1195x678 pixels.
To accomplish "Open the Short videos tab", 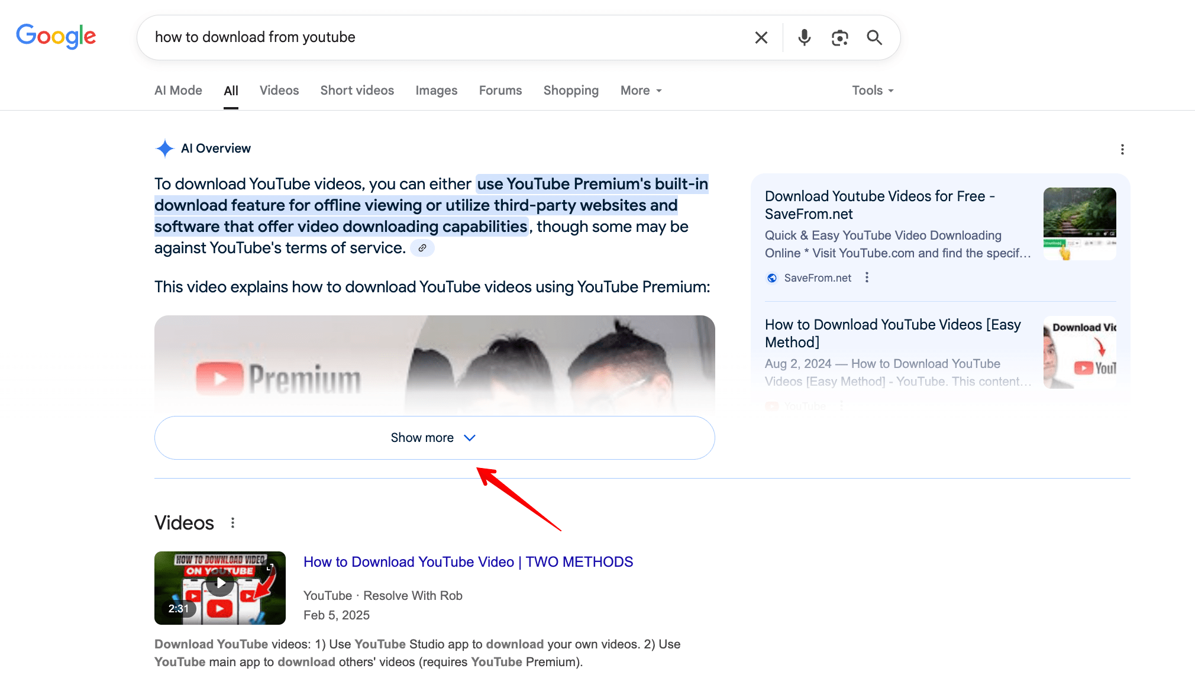I will click(357, 91).
